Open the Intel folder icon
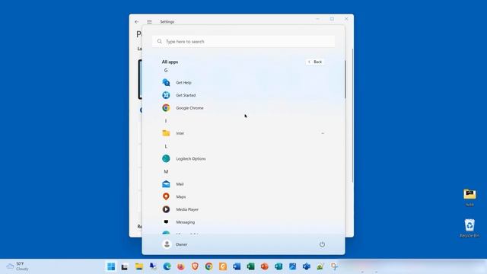This screenshot has height=274, width=487. point(166,133)
